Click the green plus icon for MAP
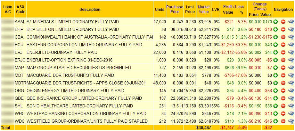Viewport: 295px width, 131px height. (x=275, y=68)
